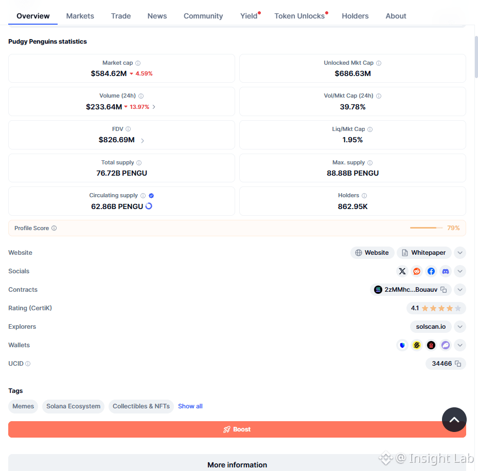Switch to the Holders tab
This screenshot has width=478, height=471.
point(355,16)
